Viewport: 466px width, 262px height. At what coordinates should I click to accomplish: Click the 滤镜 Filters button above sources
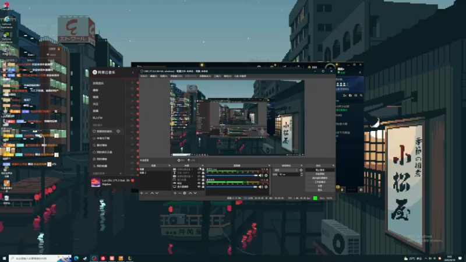click(x=192, y=160)
